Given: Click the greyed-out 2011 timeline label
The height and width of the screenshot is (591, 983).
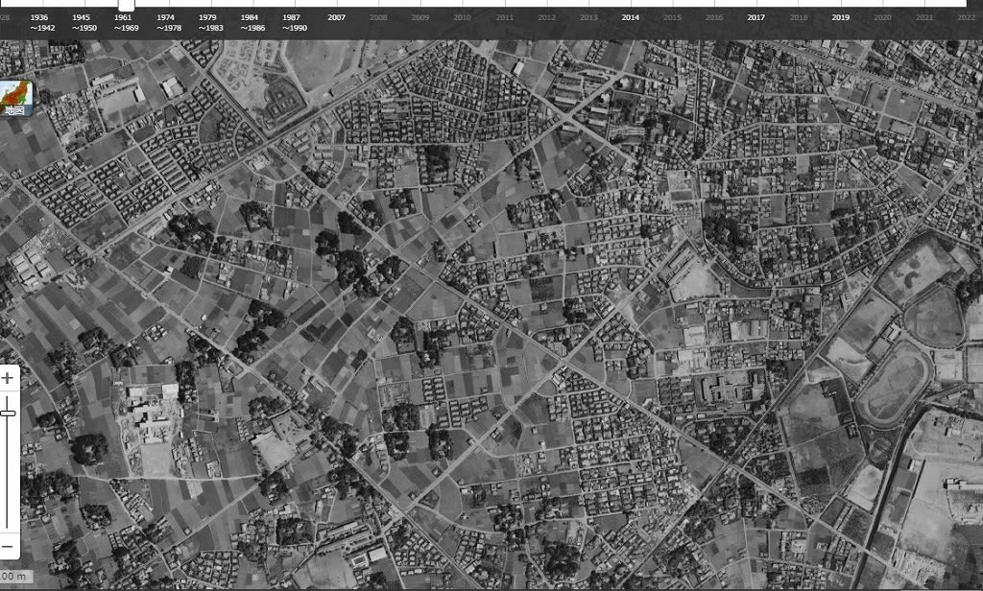Looking at the screenshot, I should pyautogui.click(x=504, y=17).
